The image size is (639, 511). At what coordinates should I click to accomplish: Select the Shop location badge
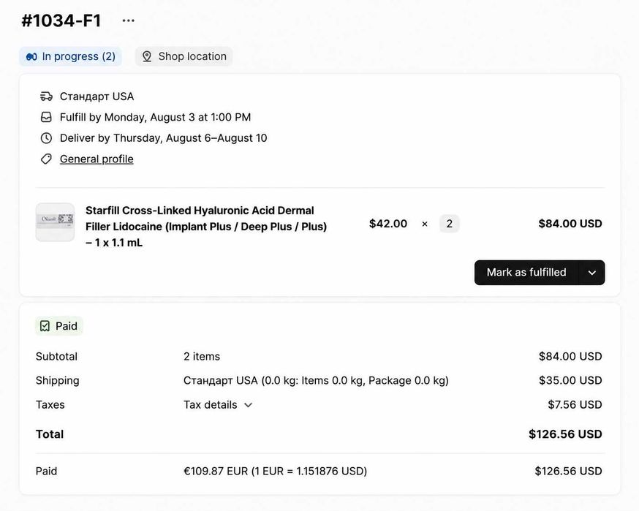(184, 56)
